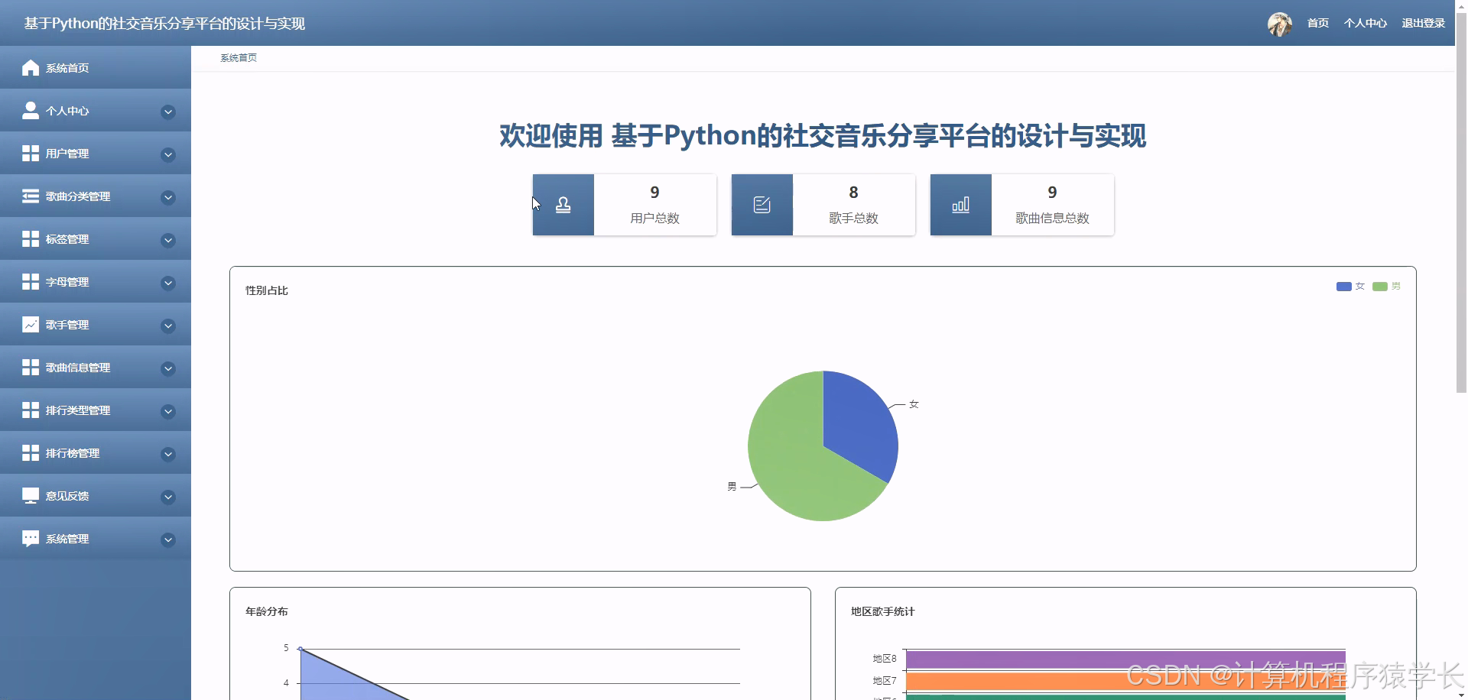The width and height of the screenshot is (1468, 700).
Task: Click 首页 link in top header
Action: (1318, 24)
